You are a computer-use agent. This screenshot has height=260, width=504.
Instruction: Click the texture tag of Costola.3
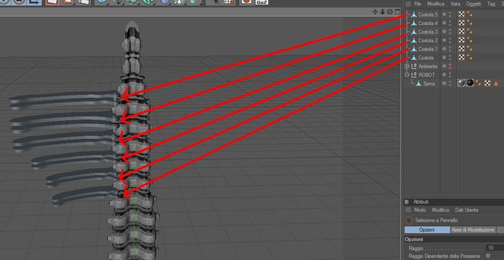tap(462, 32)
